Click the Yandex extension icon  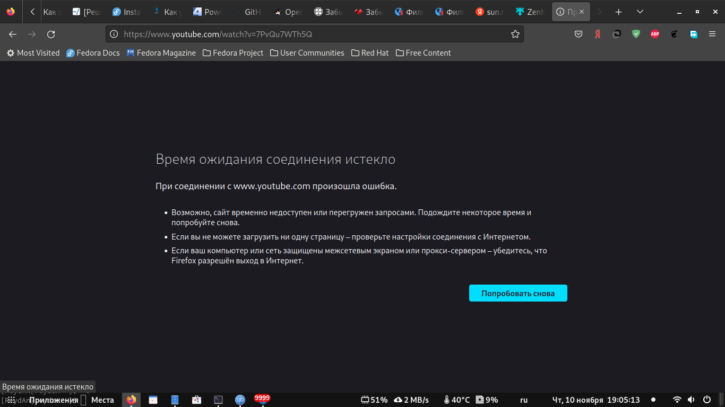(598, 34)
